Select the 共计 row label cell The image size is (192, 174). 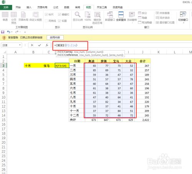click(77, 120)
